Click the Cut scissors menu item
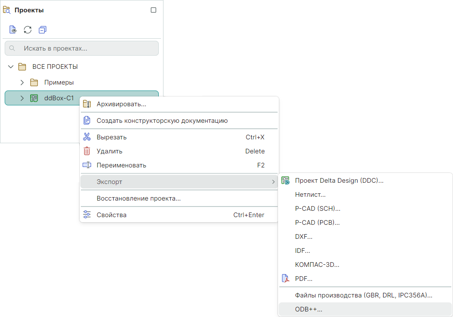453x317 pixels. coord(112,137)
